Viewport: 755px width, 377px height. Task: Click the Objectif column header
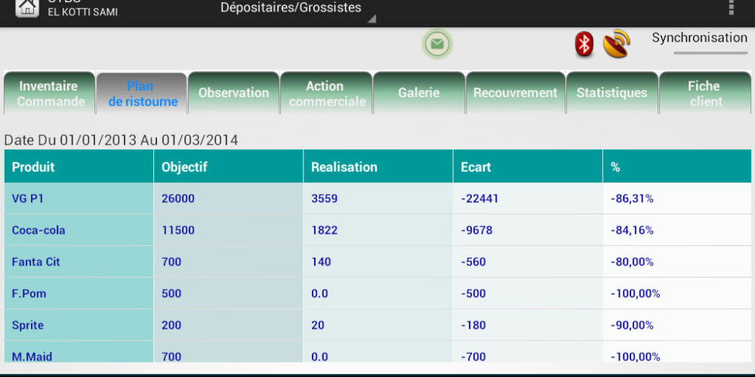(228, 167)
